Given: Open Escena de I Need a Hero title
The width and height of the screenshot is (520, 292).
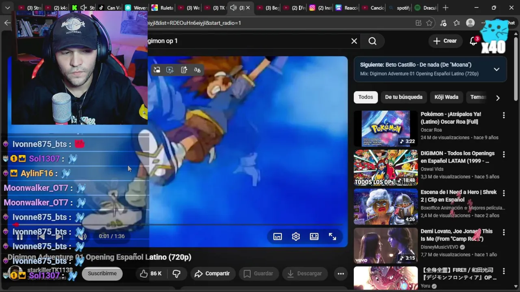Looking at the screenshot, I should pos(459,196).
